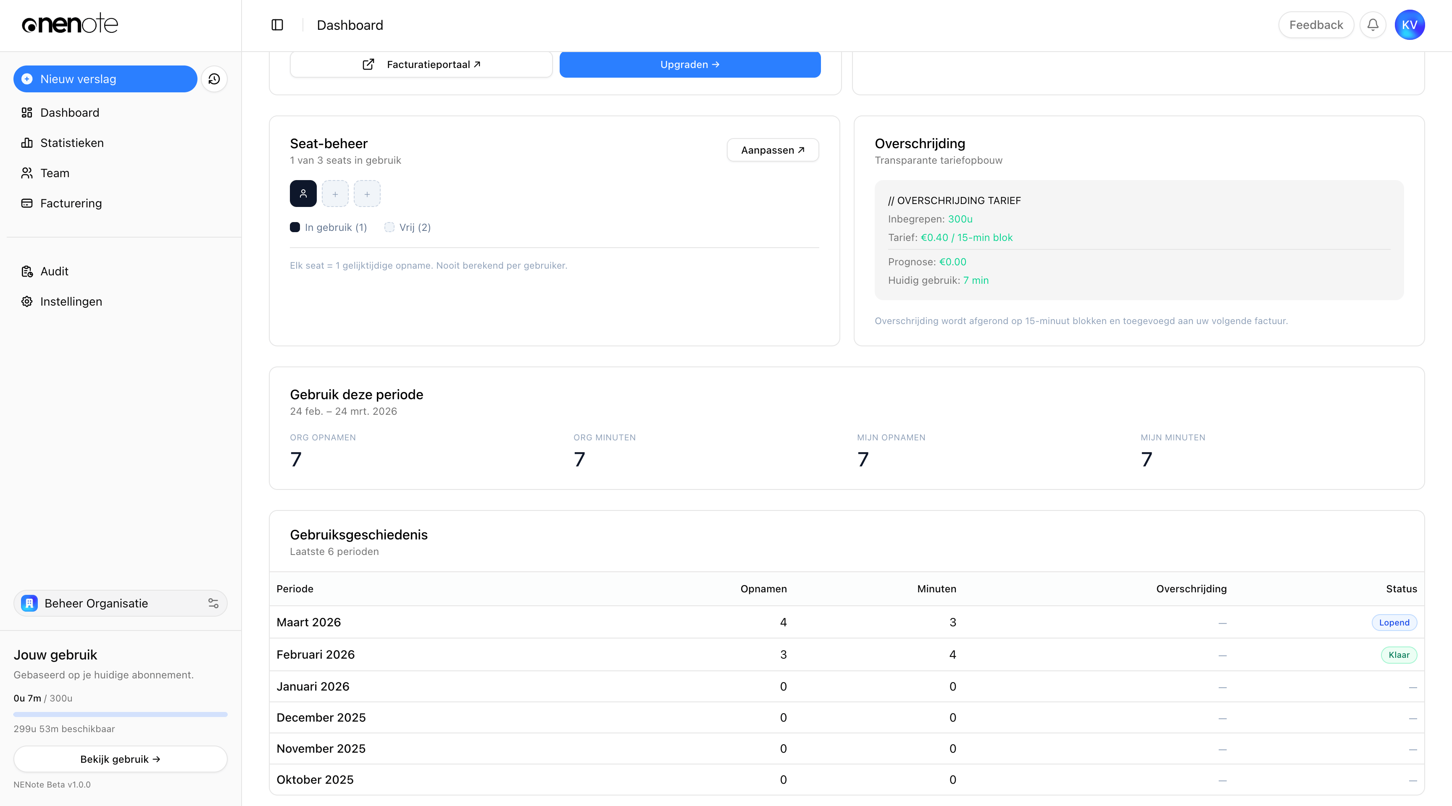This screenshot has height=806, width=1452.
Task: Expand the Beheer Organisatie selector
Action: (x=96, y=603)
